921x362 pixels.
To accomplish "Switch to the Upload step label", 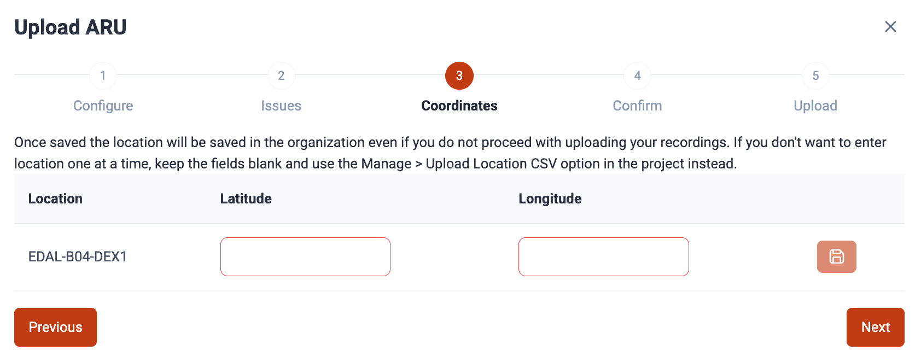I will click(x=815, y=106).
